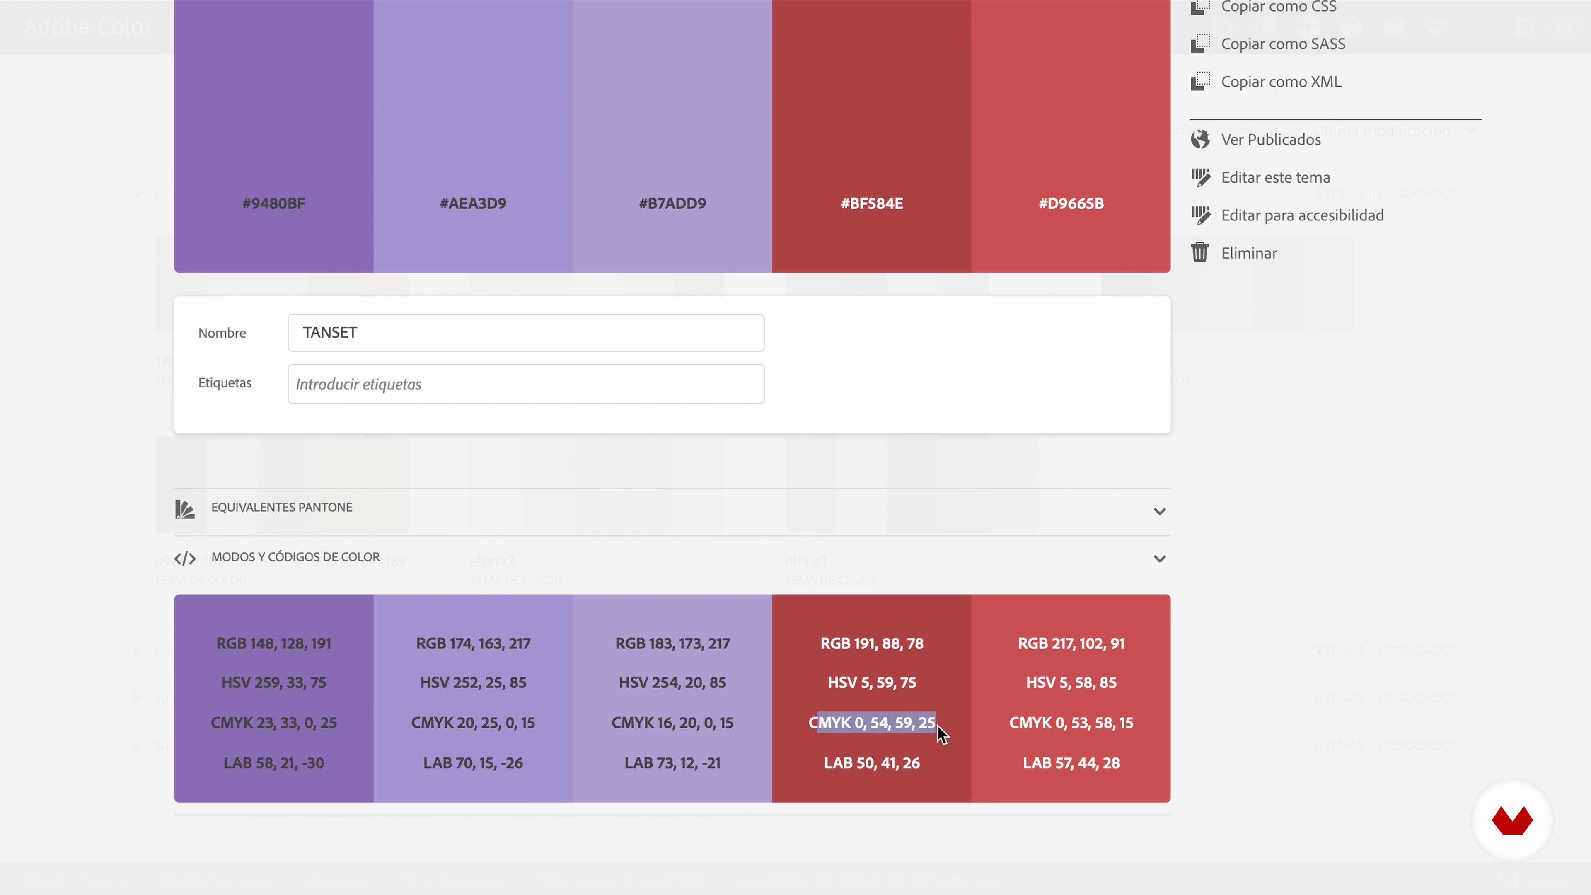The height and width of the screenshot is (895, 1591).
Task: Choose Editar para accesibilidad
Action: pos(1302,215)
